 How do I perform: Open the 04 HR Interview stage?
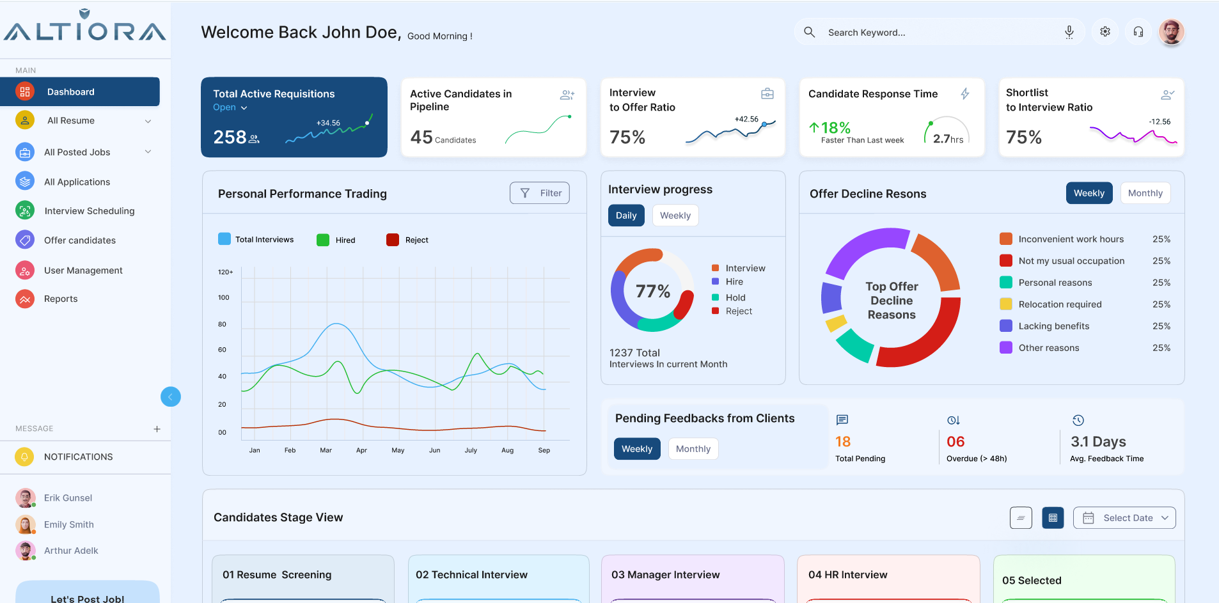tap(888, 579)
